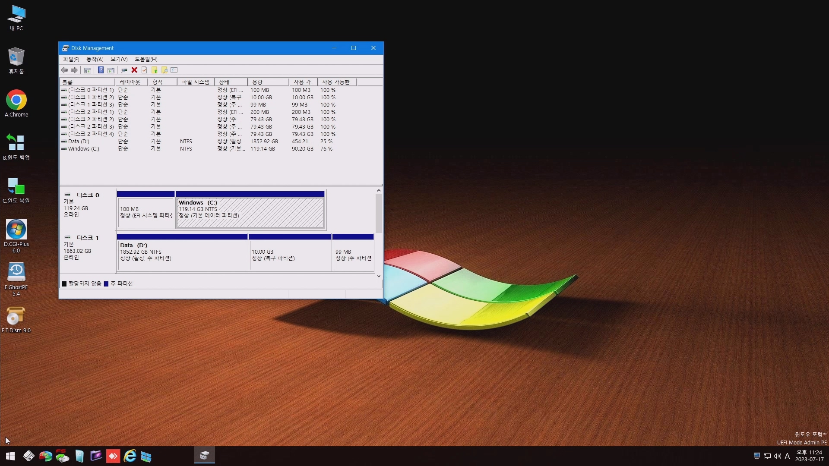Click the monitor tray icon
The height and width of the screenshot is (466, 829).
(x=757, y=456)
